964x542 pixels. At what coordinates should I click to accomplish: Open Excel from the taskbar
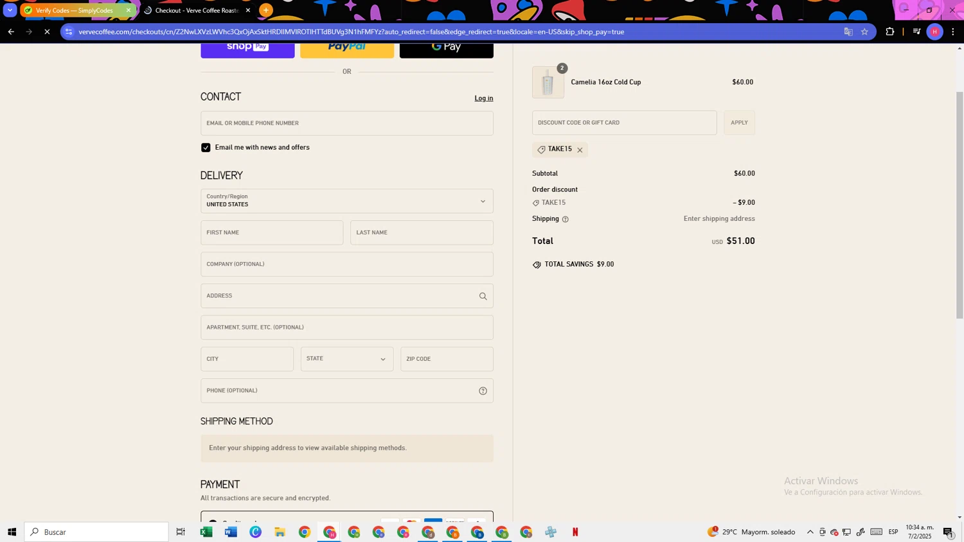pyautogui.click(x=206, y=532)
